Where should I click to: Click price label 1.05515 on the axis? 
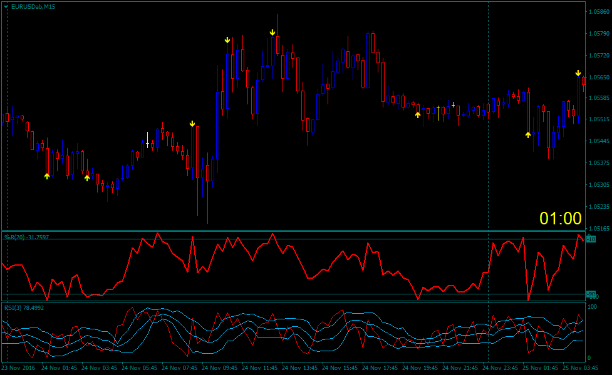coord(599,119)
